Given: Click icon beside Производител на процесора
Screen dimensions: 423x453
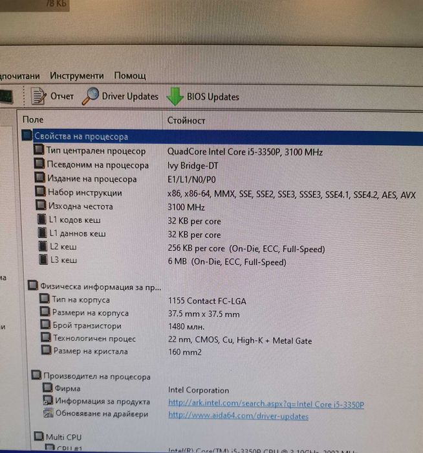Looking at the screenshot, I should pos(36,375).
